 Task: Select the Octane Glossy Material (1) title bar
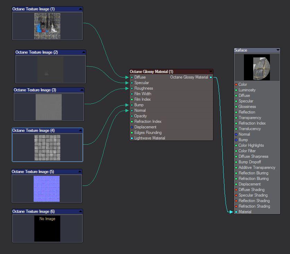point(171,72)
